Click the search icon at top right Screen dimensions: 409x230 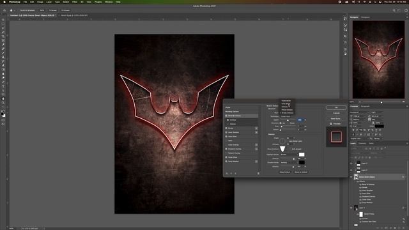394,10
